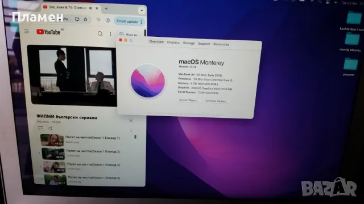The height and width of the screenshot is (204, 364).
Task: Open Spotlight search in the menu bar
Action: click(320, 2)
